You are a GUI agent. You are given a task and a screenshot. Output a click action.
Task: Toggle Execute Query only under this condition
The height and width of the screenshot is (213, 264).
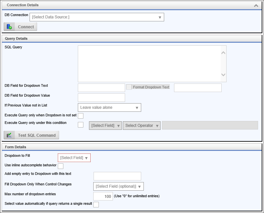[80, 125]
